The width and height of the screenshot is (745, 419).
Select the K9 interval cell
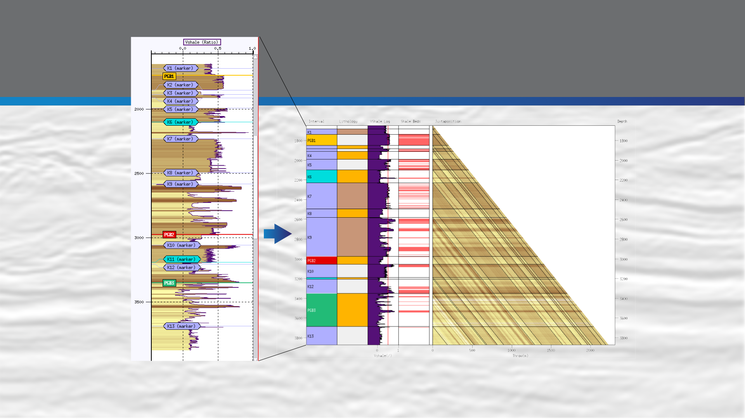coord(322,237)
